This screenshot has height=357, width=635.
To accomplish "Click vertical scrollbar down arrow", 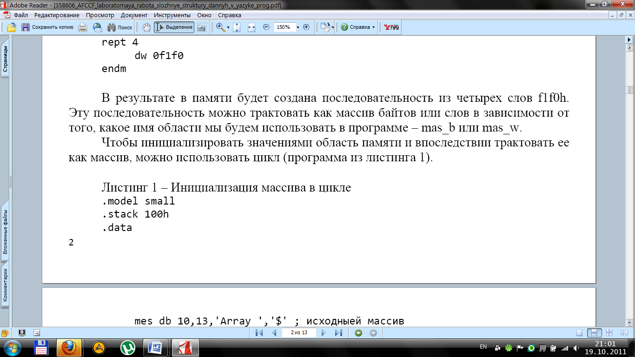I will [x=629, y=323].
